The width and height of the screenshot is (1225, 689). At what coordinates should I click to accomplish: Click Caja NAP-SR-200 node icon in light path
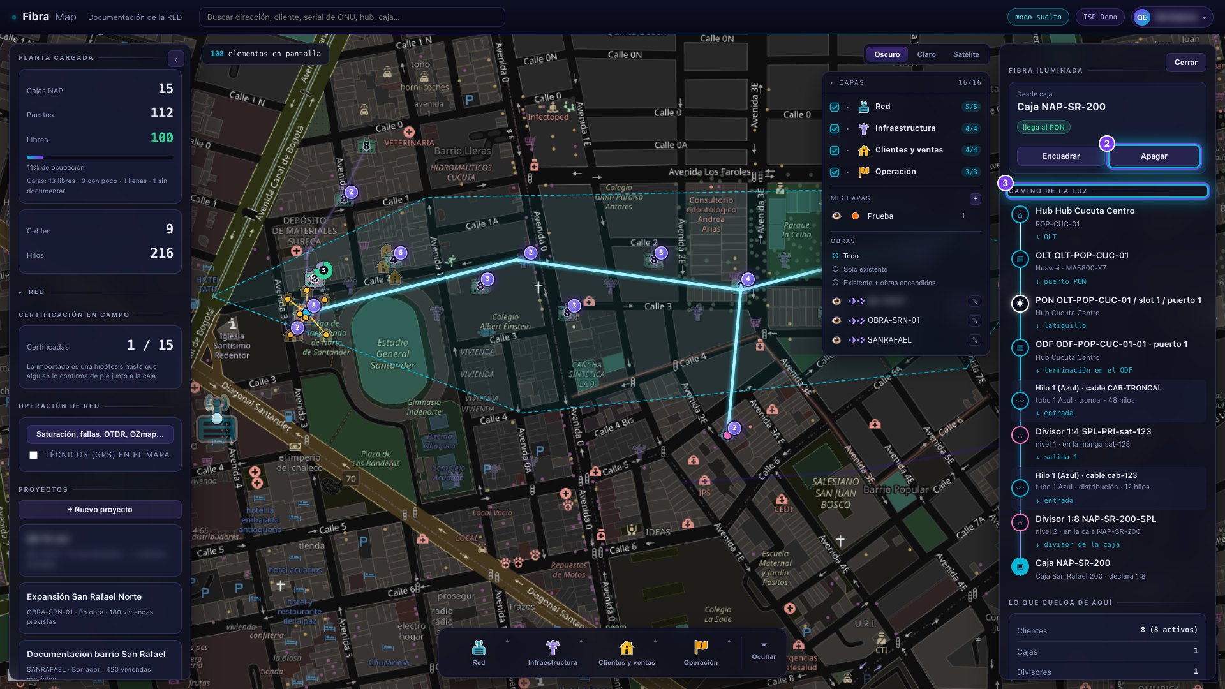pyautogui.click(x=1020, y=566)
